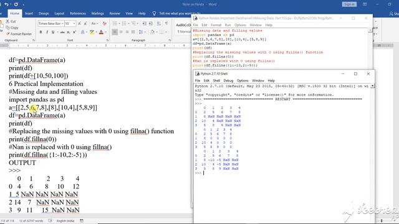Click the Multilevel List icon
The width and height of the screenshot is (399, 224).
click(133, 24)
